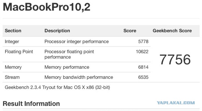Select the Section column header

pyautogui.click(x=13, y=31)
